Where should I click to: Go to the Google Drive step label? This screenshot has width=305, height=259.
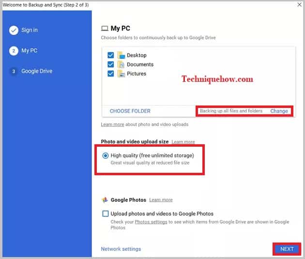[37, 71]
